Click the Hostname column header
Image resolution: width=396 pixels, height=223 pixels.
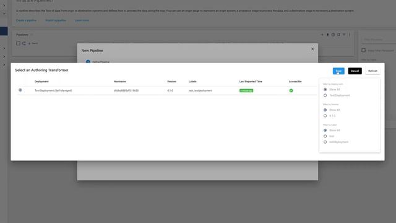tap(119, 81)
